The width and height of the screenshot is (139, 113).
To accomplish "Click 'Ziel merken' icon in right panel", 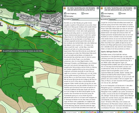I will [102, 16].
